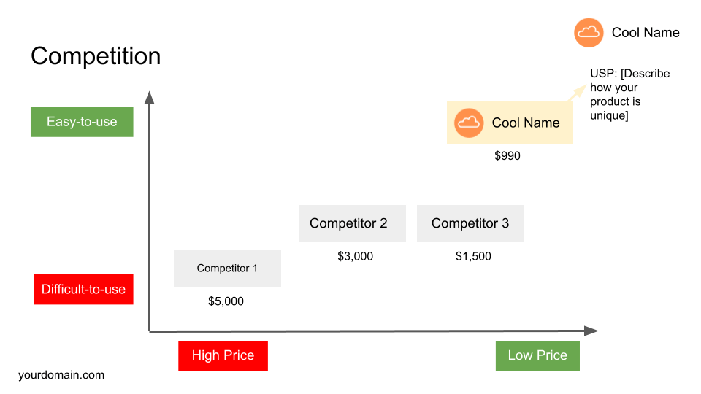Select the Competitor 2 box

(x=352, y=223)
